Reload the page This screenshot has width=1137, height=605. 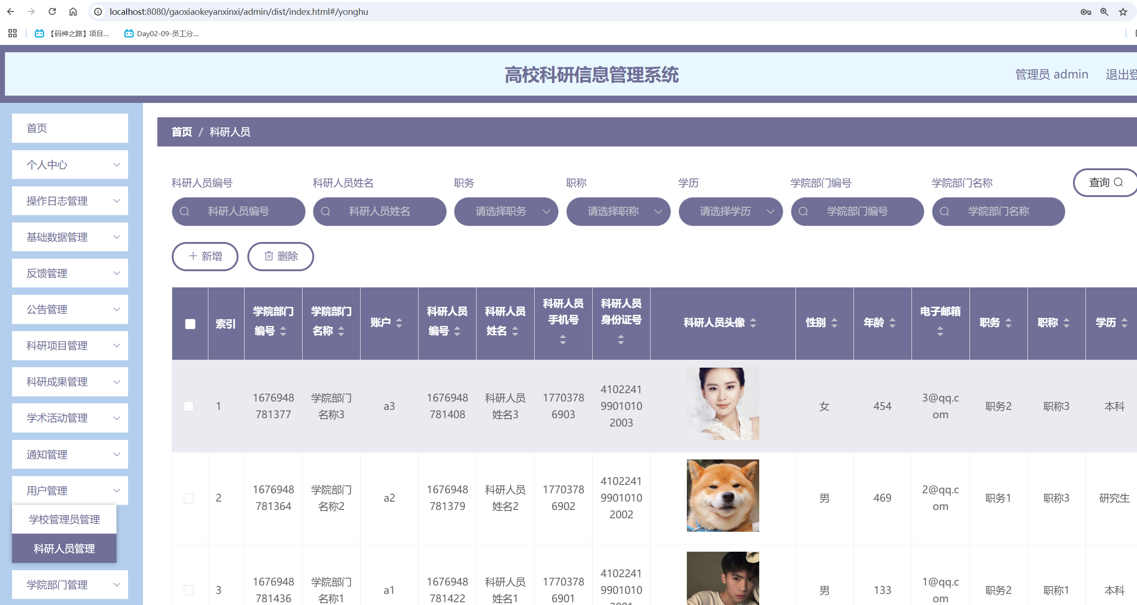click(52, 12)
